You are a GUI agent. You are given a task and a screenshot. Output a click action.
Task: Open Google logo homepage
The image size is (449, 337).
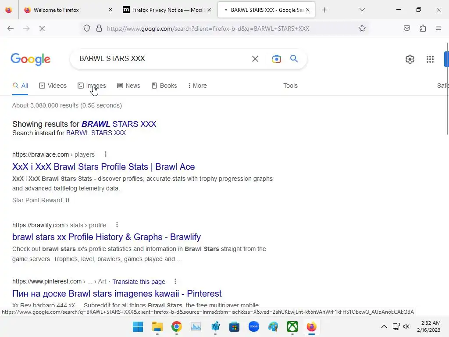tap(31, 59)
